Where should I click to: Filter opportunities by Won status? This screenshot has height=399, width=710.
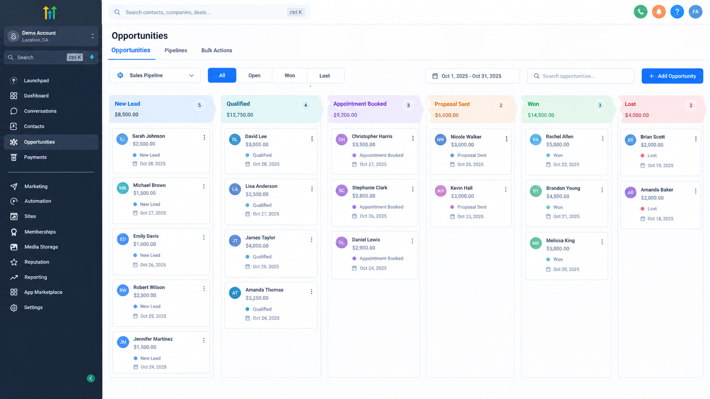coord(290,75)
